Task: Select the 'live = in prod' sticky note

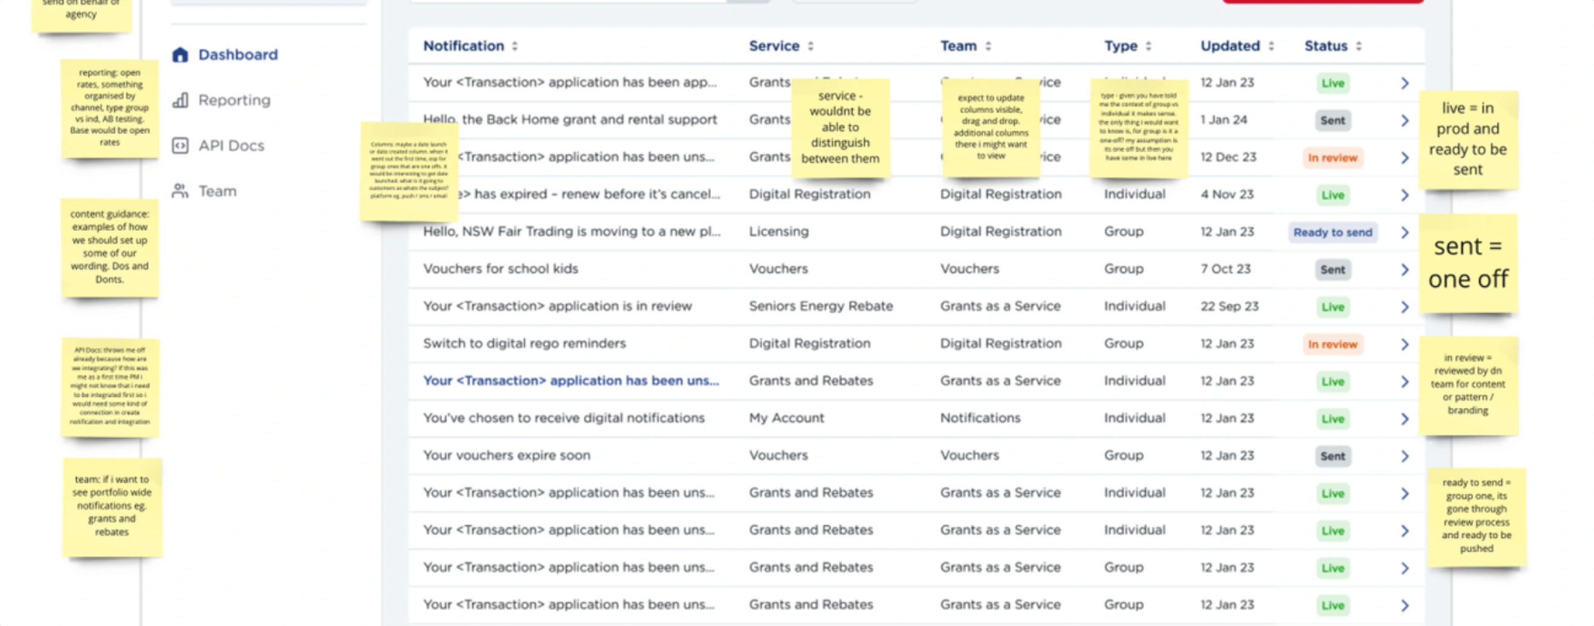Action: click(1468, 140)
